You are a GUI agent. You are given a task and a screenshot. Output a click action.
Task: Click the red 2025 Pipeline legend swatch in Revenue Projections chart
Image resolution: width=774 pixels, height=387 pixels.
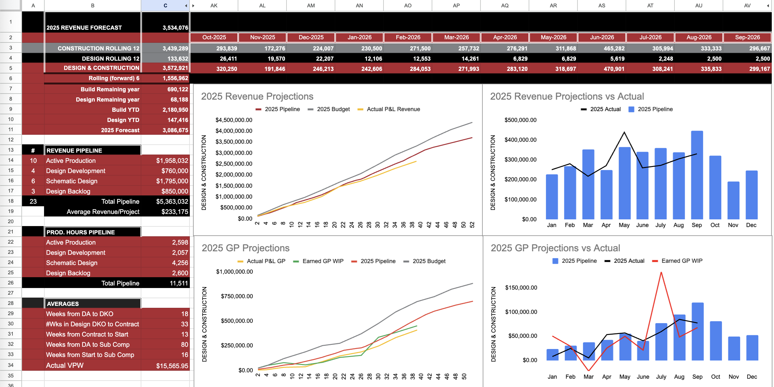[258, 110]
